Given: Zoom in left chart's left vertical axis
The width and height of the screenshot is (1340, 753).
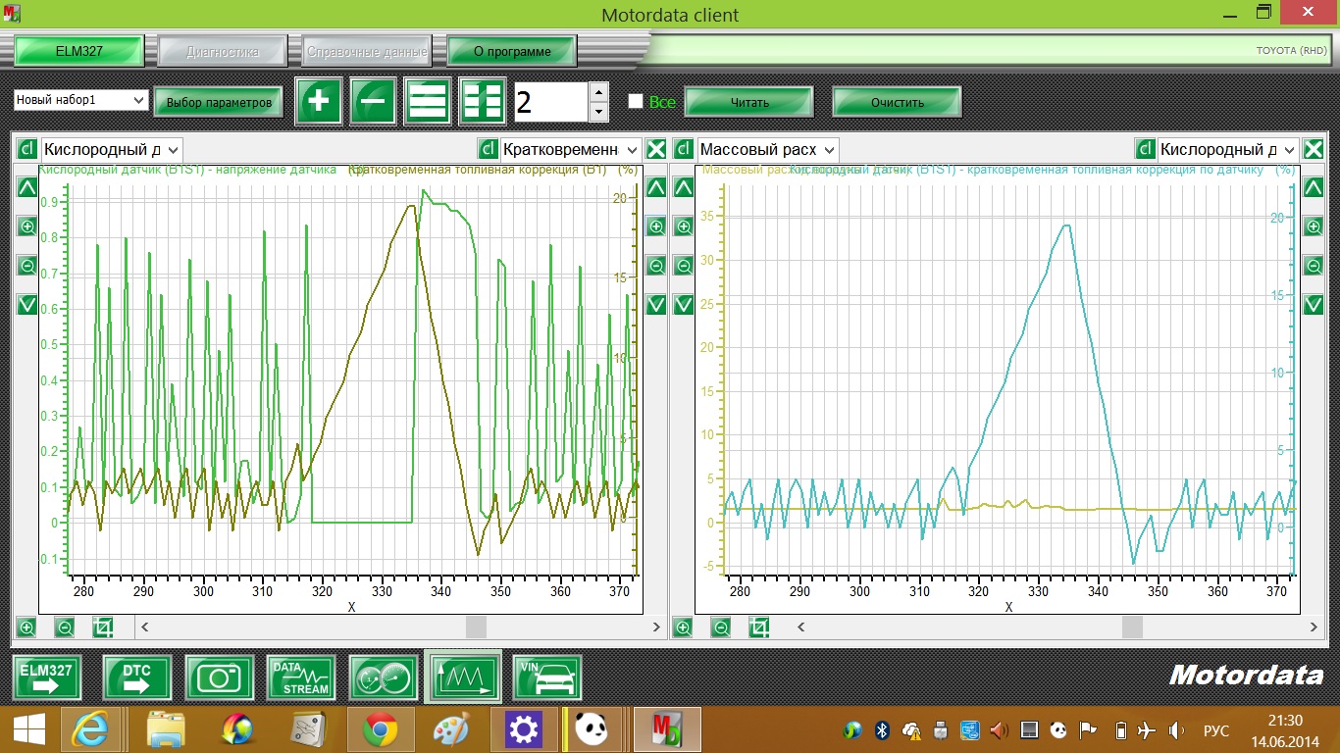Looking at the screenshot, I should click(x=26, y=226).
